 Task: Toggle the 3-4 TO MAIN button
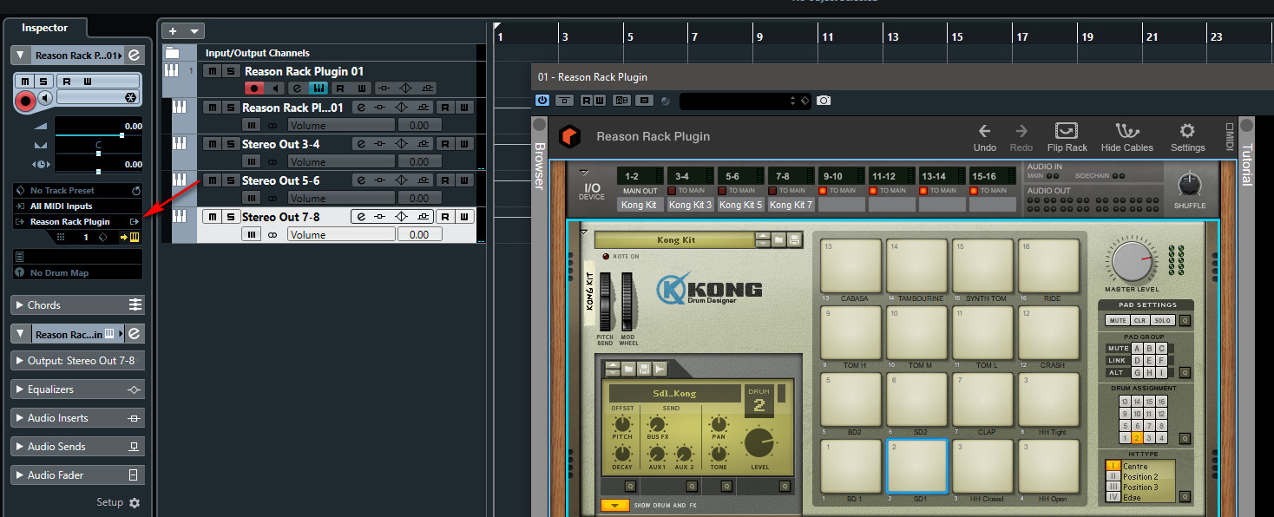[672, 191]
